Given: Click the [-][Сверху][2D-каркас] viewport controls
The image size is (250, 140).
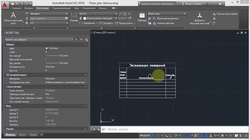Looking at the screenshot, I should 103,33.
